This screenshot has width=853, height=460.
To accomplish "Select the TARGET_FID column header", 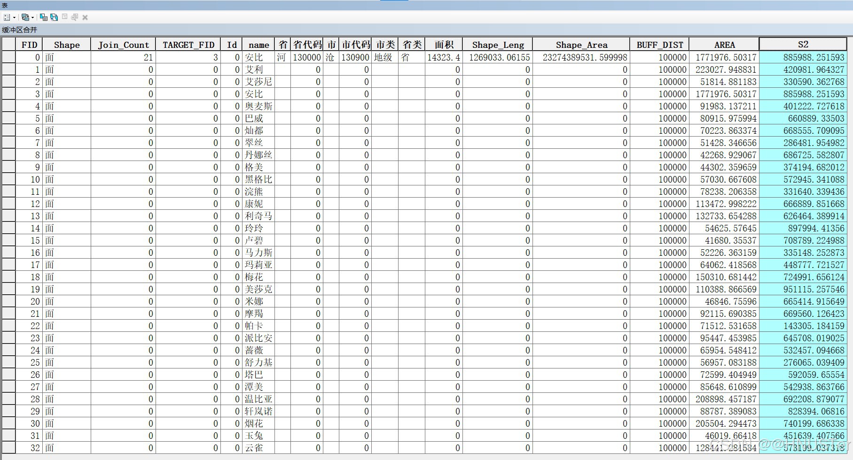I will (x=188, y=45).
